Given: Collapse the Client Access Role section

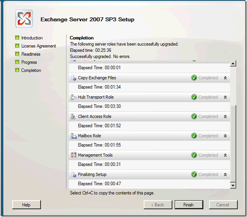Looking at the screenshot, I should pos(225,116).
